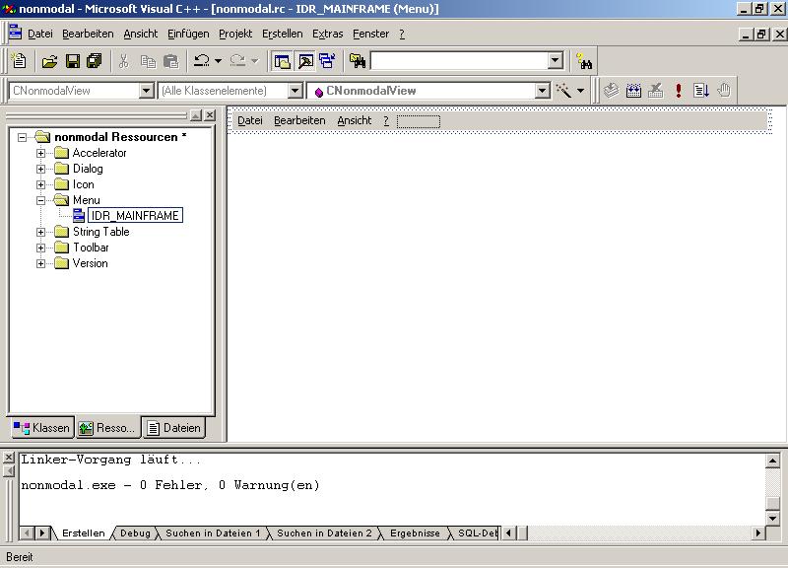
Task: Expand the Accelerator folder
Action: pos(41,153)
